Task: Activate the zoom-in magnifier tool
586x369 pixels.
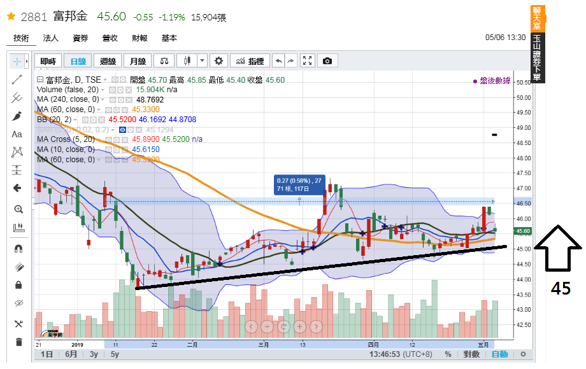Action: (18, 209)
